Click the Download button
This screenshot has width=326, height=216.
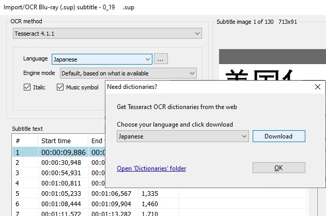pos(278,136)
